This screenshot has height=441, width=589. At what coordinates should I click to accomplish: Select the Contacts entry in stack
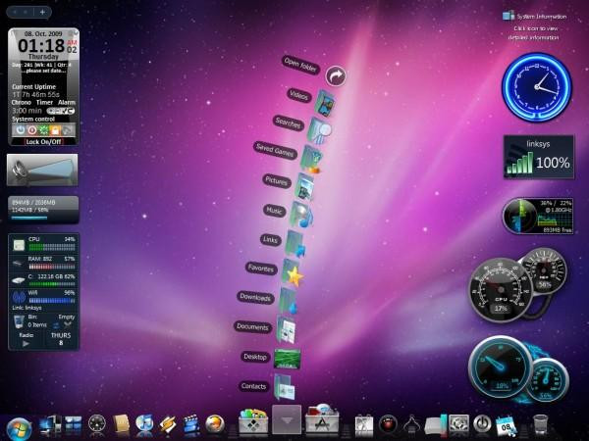(254, 386)
